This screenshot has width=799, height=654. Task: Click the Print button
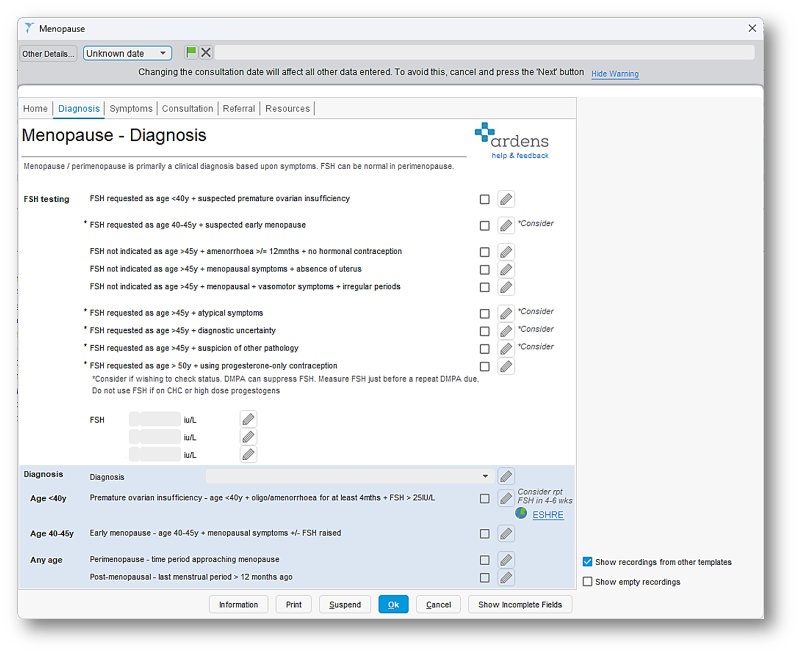[294, 605]
